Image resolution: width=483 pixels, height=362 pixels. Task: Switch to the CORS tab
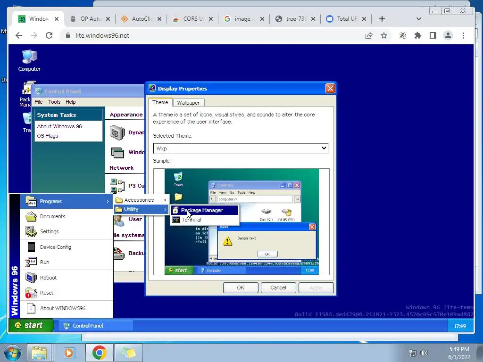pos(192,19)
